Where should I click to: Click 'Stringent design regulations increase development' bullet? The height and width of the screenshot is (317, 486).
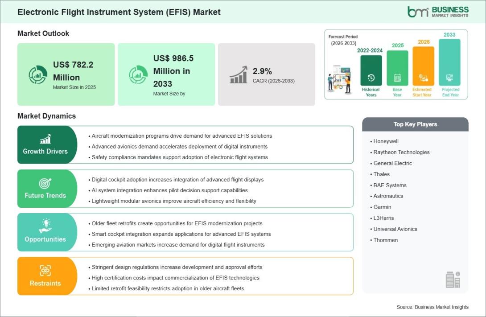(x=177, y=267)
